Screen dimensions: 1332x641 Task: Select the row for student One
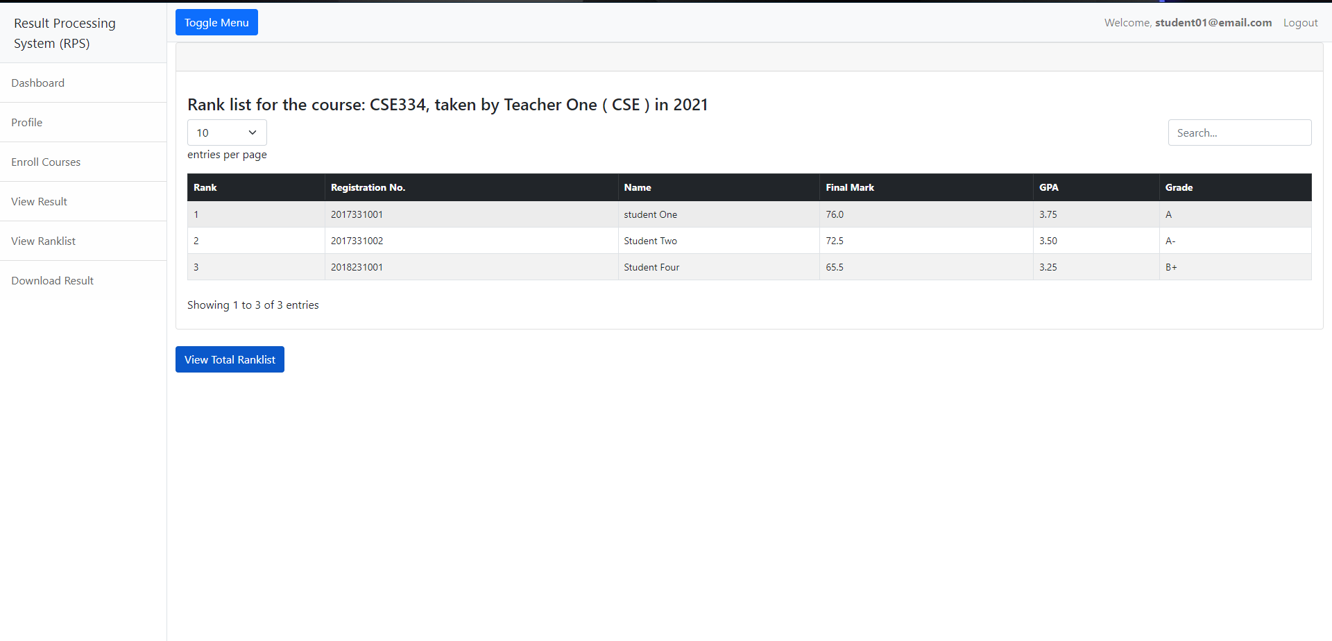point(650,214)
